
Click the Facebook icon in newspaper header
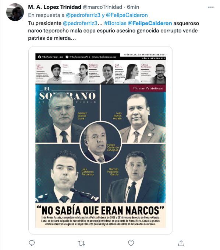tap(67, 57)
